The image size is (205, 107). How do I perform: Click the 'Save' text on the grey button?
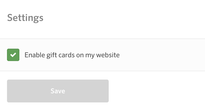point(58,91)
